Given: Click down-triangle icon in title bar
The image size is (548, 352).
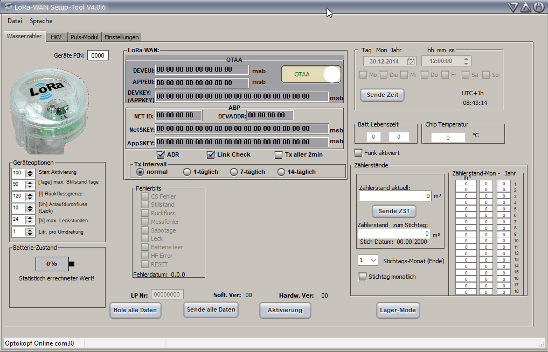Looking at the screenshot, I should (512, 8).
